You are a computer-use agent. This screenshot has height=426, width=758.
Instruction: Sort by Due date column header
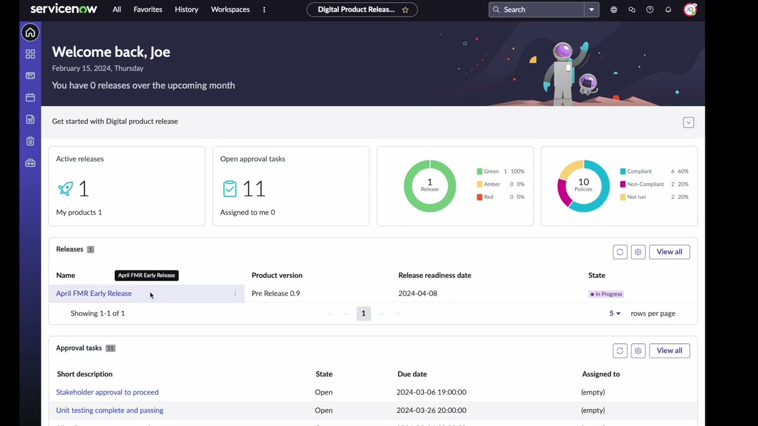(412, 374)
